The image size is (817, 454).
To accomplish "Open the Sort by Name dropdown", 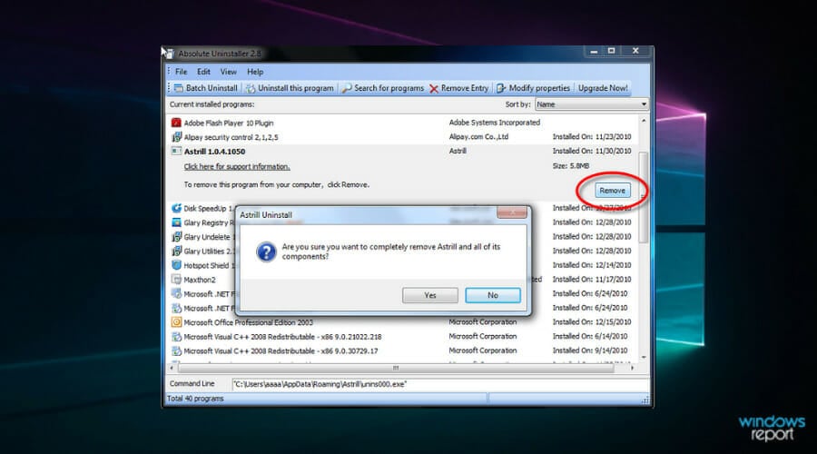I will pyautogui.click(x=591, y=104).
